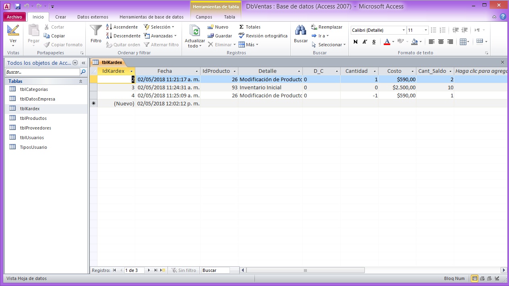Toggle underline text formatting (S)
This screenshot has width=509, height=286.
(374, 42)
